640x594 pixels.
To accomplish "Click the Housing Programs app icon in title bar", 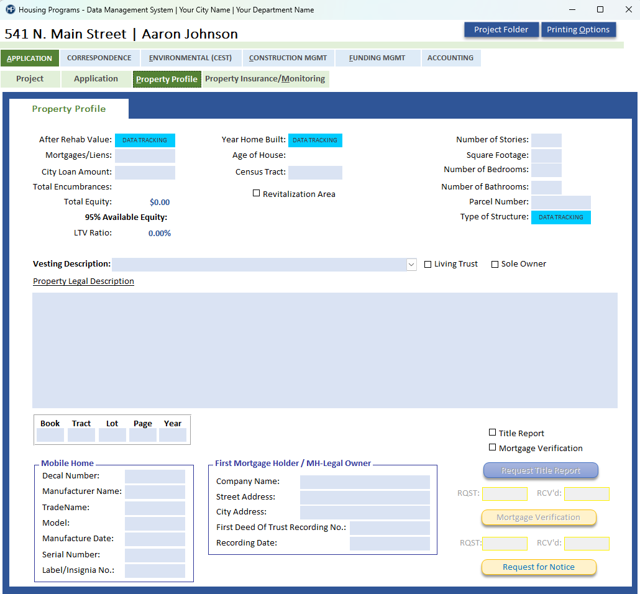I will click(x=11, y=9).
